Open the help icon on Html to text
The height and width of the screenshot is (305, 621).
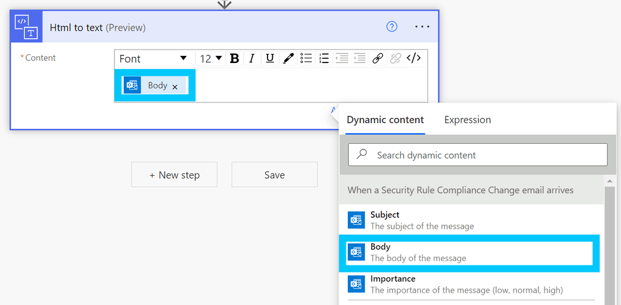pos(392,26)
